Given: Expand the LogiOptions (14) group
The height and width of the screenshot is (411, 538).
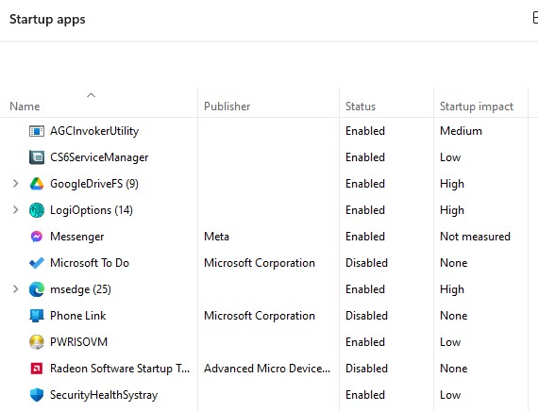Looking at the screenshot, I should point(15,210).
